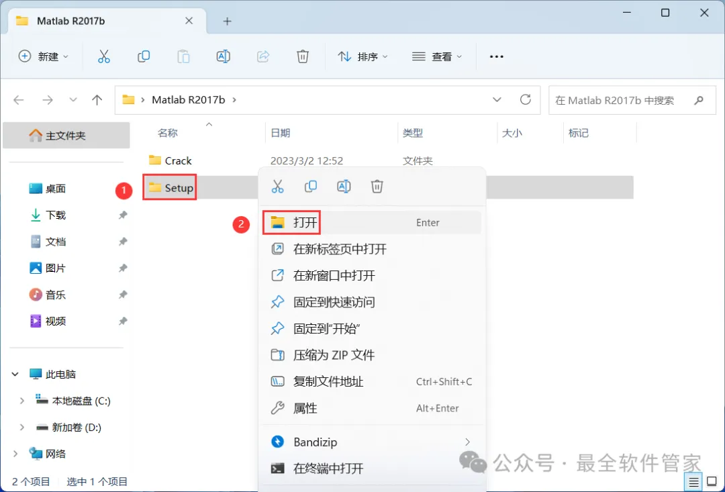This screenshot has height=492, width=725.
Task: Choose 属性 from the context menu
Action: (x=372, y=408)
